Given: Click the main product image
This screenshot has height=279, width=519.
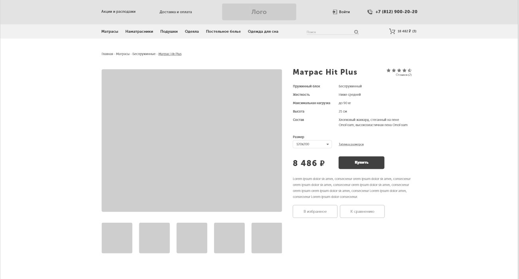Looking at the screenshot, I should coord(192,140).
